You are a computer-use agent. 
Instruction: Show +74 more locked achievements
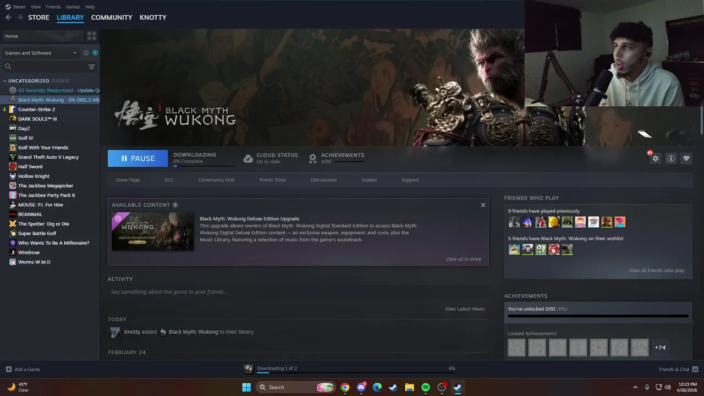click(x=660, y=348)
